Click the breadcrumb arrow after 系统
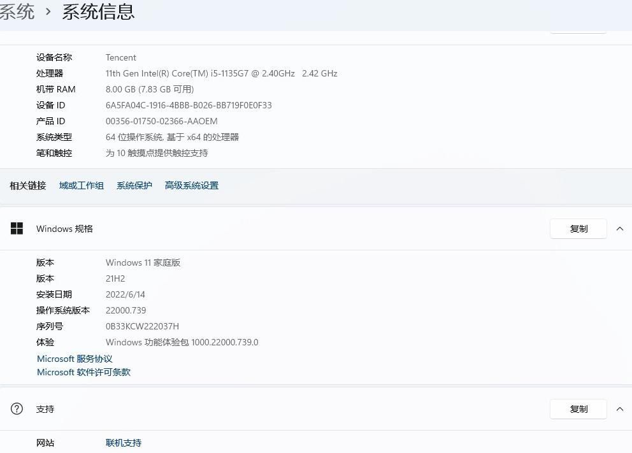Image resolution: width=632 pixels, height=453 pixels. point(48,11)
